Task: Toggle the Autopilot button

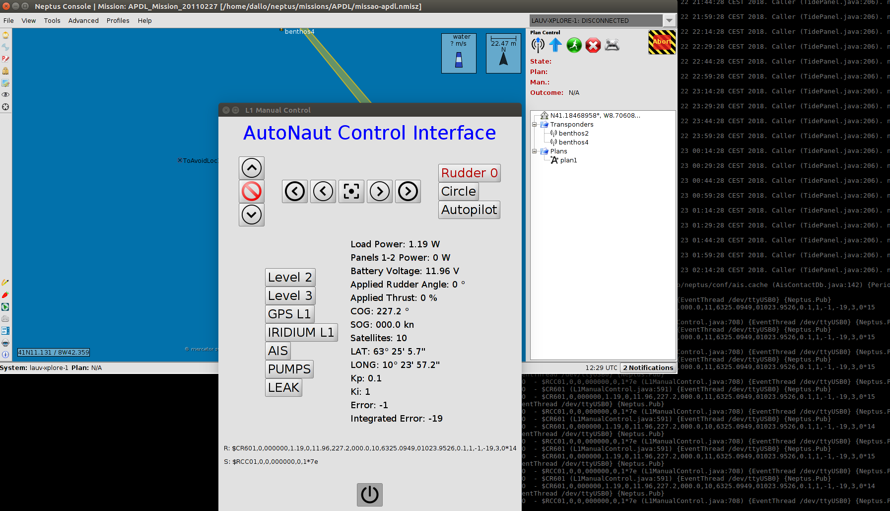Action: click(469, 210)
